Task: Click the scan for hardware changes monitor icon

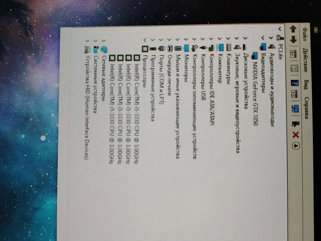Action: pos(295,108)
